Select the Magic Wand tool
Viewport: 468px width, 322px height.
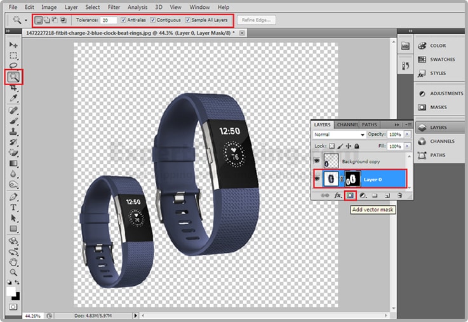13,77
